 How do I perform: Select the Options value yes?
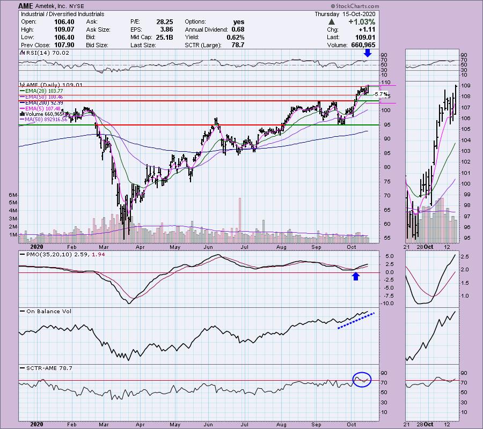(239, 22)
